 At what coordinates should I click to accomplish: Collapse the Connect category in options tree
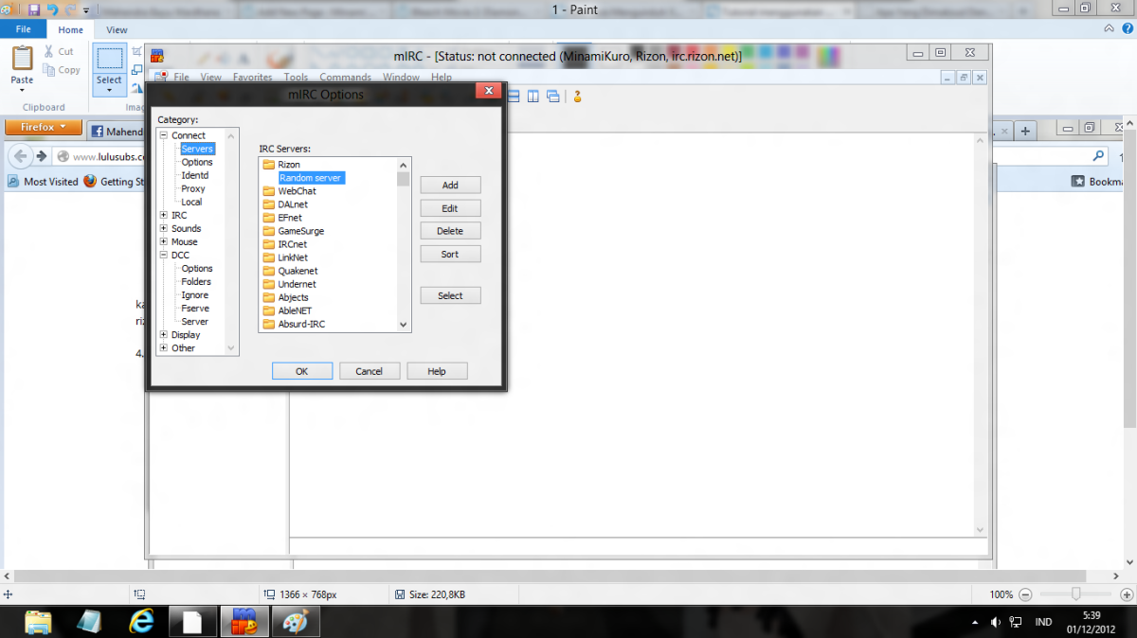[x=164, y=135]
